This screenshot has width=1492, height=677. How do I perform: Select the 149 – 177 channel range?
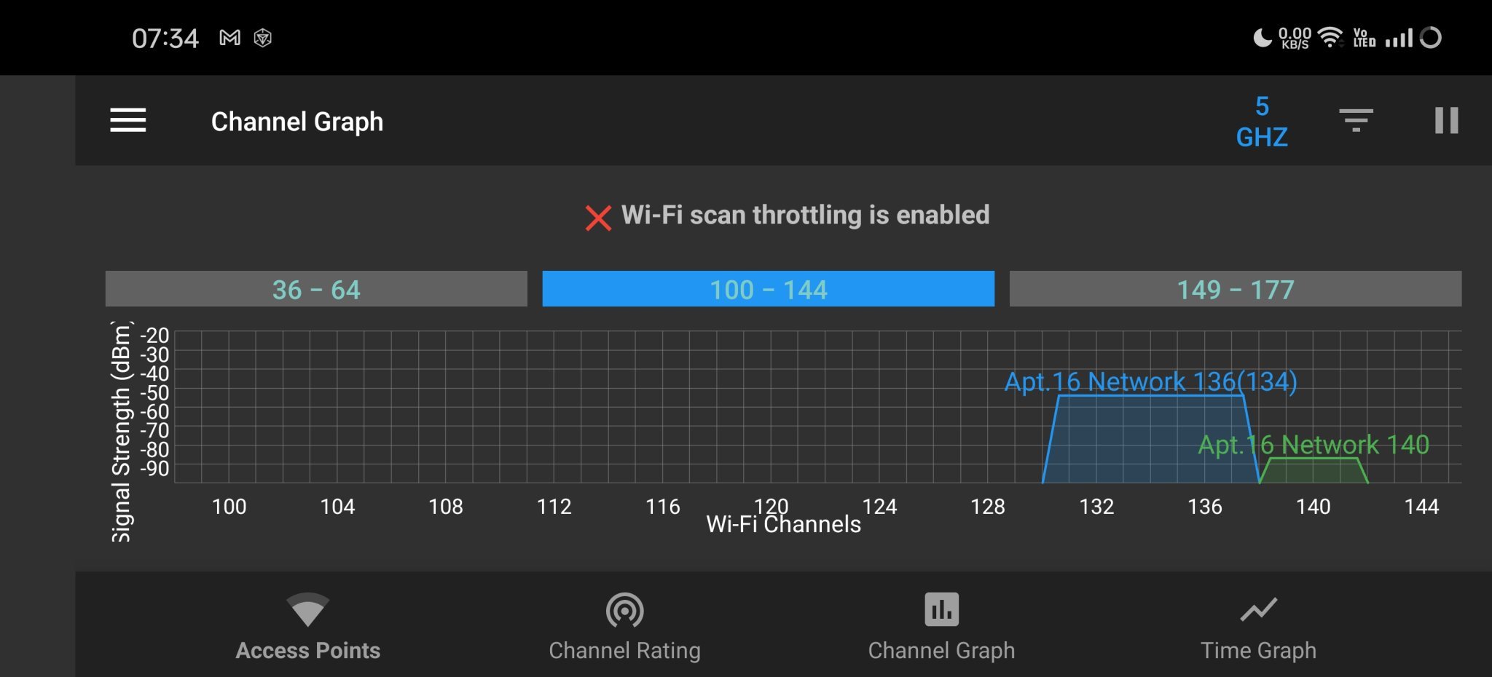[1235, 289]
